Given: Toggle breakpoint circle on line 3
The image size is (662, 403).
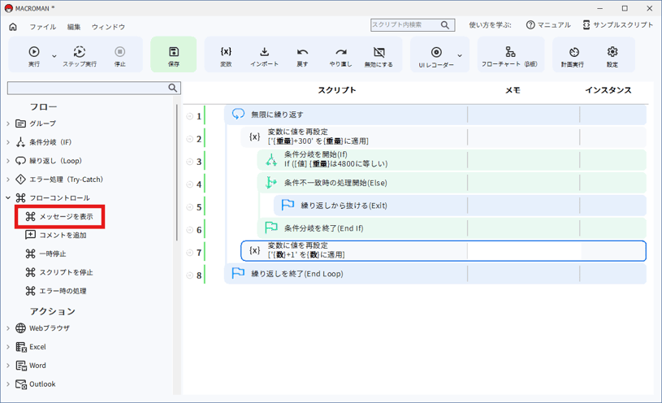Looking at the screenshot, I should click(x=189, y=162).
